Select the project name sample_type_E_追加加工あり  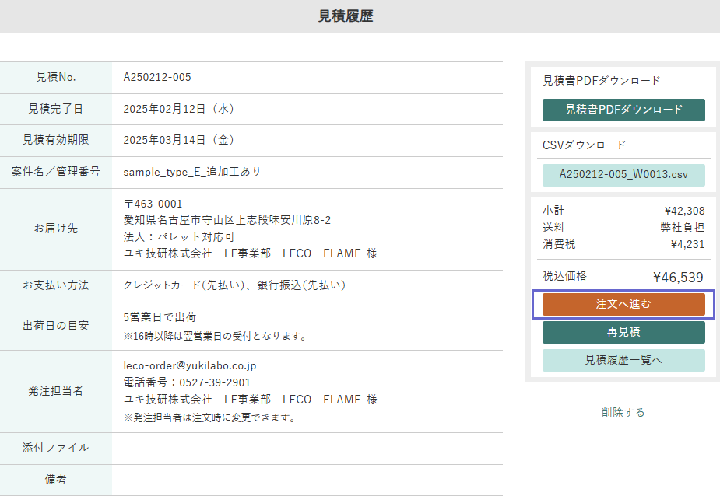click(199, 172)
